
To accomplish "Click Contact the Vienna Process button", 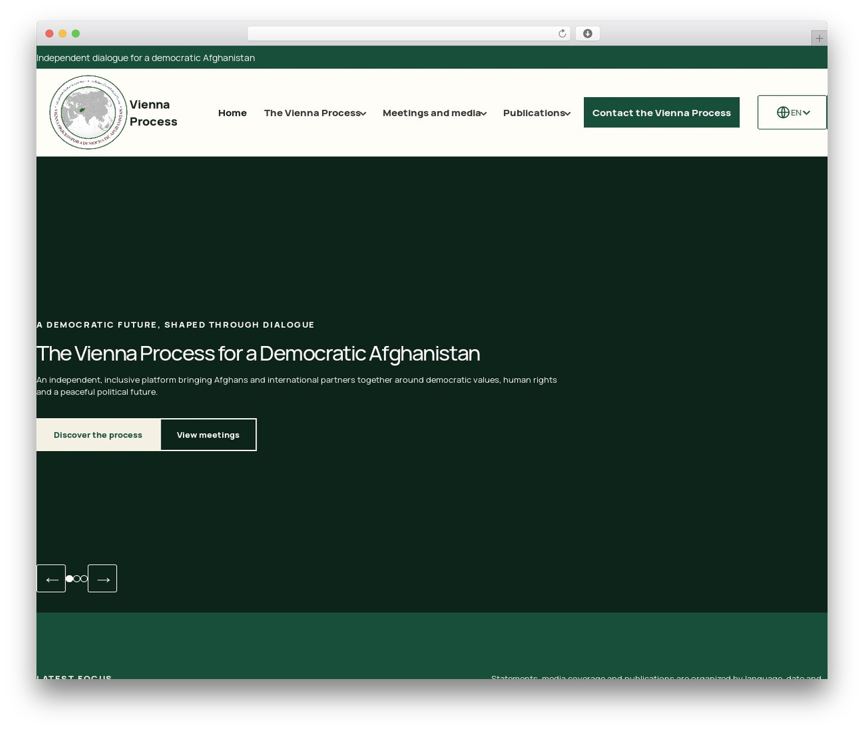I will coord(661,113).
